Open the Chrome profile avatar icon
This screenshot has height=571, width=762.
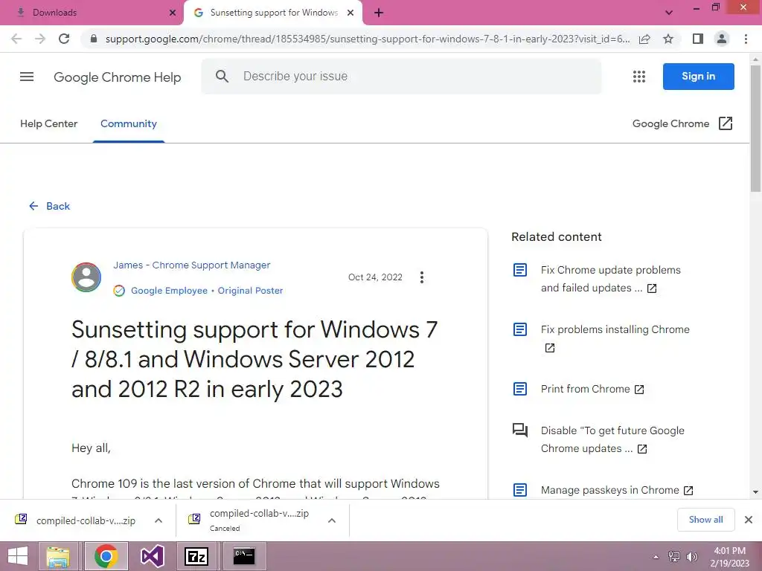click(722, 39)
